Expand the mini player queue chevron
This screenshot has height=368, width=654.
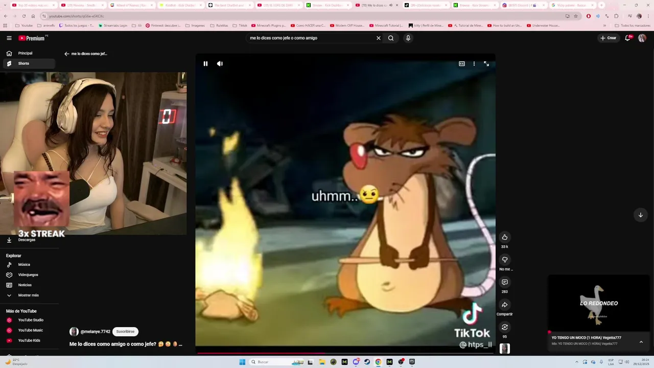point(641,342)
